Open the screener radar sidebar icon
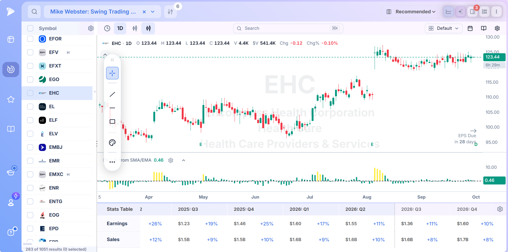The image size is (508, 252). 11,69
